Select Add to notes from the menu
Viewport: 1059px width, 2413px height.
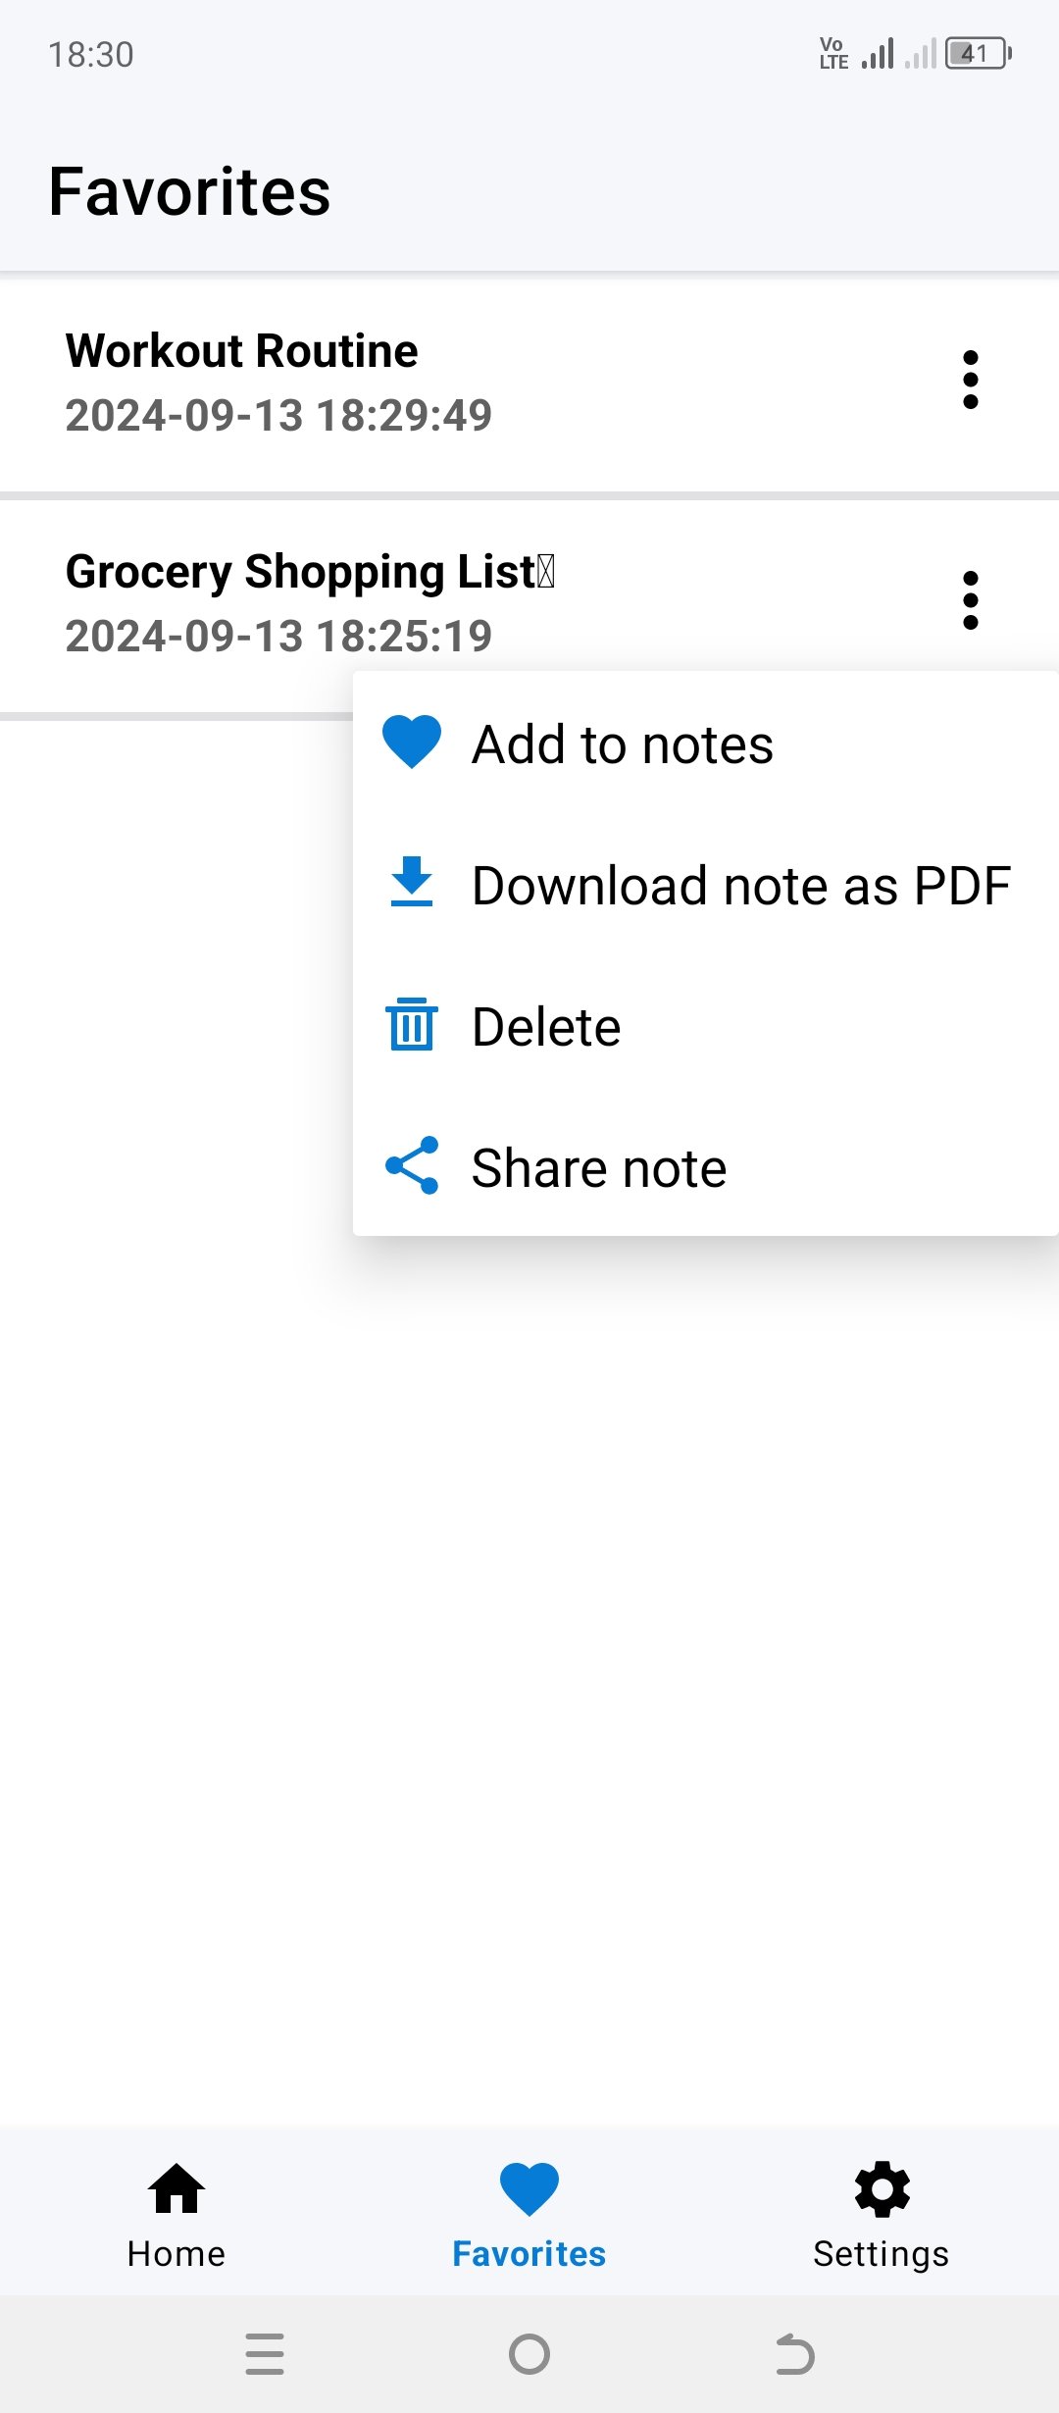pos(622,742)
